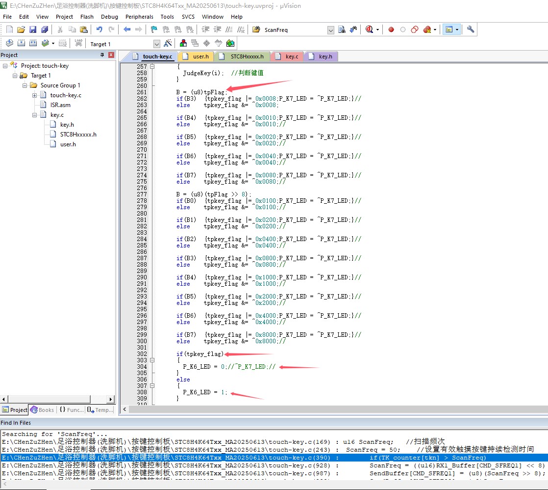
Task: Open the Pack Installer icon
Action: coord(230,43)
